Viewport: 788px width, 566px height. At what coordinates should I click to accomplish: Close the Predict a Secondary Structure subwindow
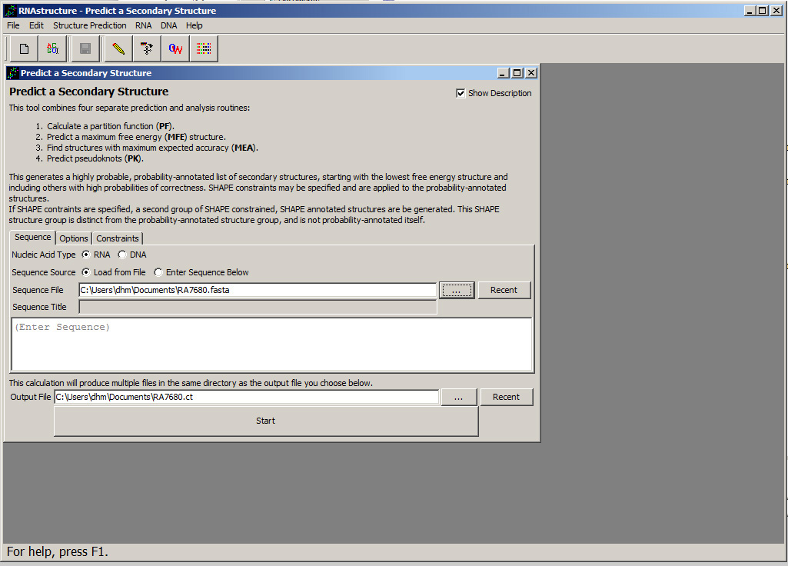531,73
